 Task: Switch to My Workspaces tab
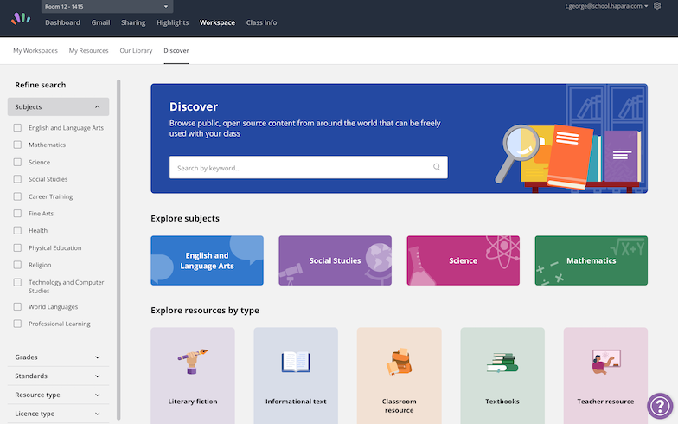35,50
